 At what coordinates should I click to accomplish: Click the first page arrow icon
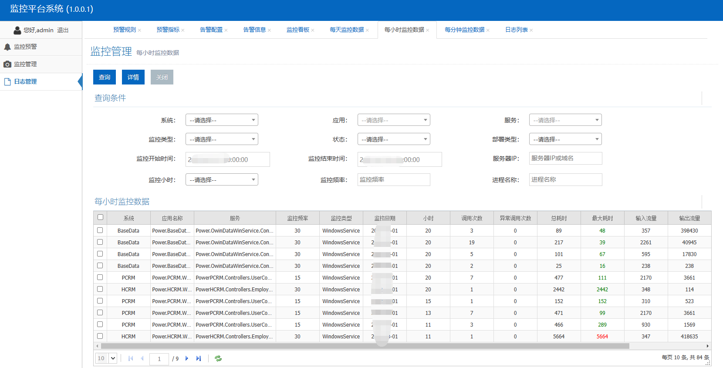pos(131,358)
